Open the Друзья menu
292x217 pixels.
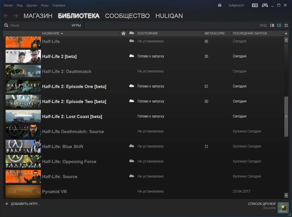tap(31, 5)
